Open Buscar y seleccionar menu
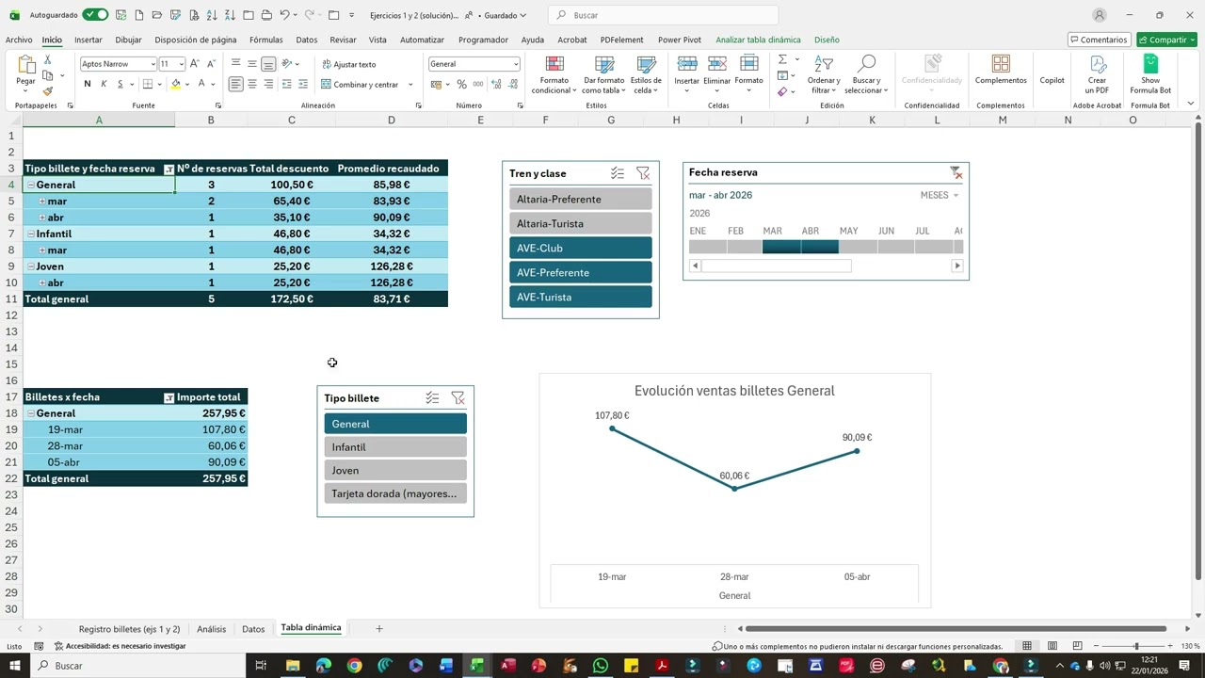Image resolution: width=1205 pixels, height=678 pixels. pos(865,74)
